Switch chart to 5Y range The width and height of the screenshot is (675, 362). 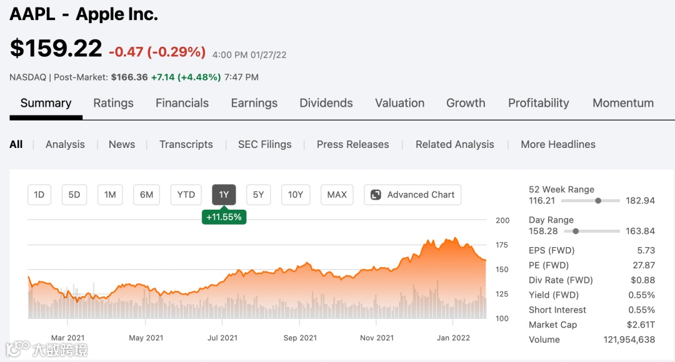[258, 195]
